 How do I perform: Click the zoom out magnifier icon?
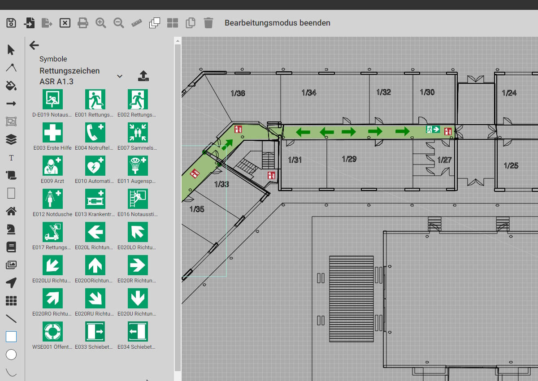pos(119,23)
